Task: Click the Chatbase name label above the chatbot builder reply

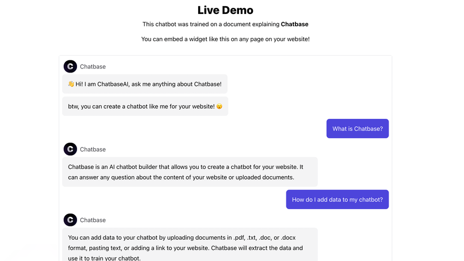Action: (93, 149)
